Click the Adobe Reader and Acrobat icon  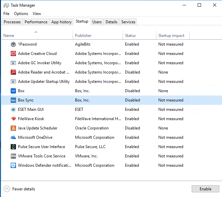click(x=13, y=72)
